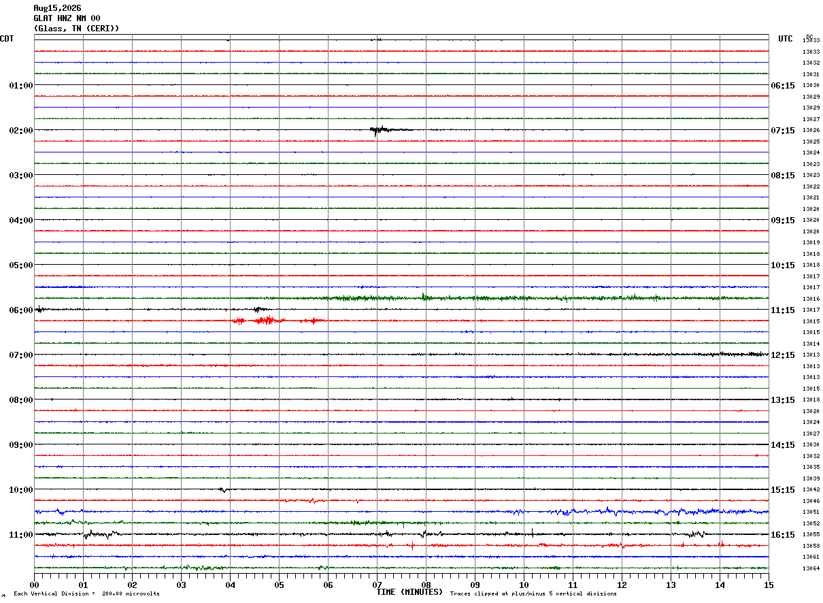Click the GLAT HNZ NM 00 station title
Viewport: 823px width, 603px height.
[x=67, y=18]
